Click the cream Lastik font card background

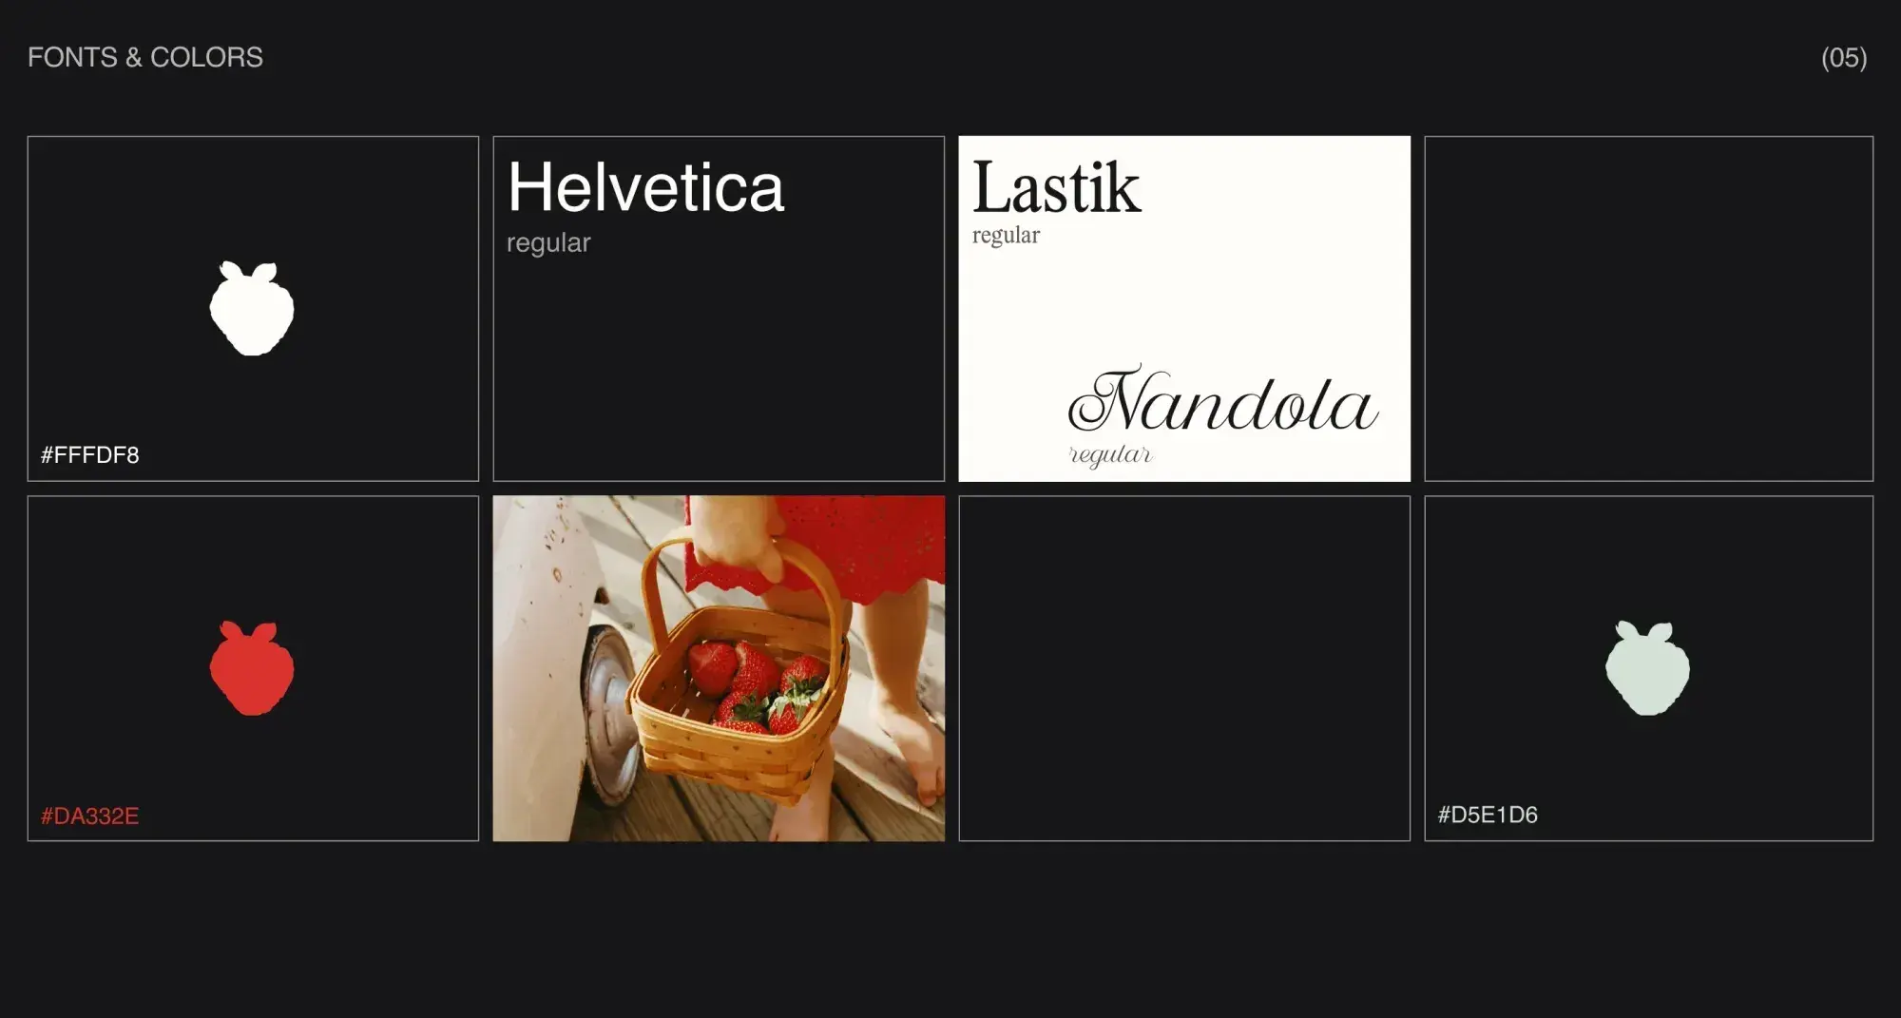coord(1184,309)
